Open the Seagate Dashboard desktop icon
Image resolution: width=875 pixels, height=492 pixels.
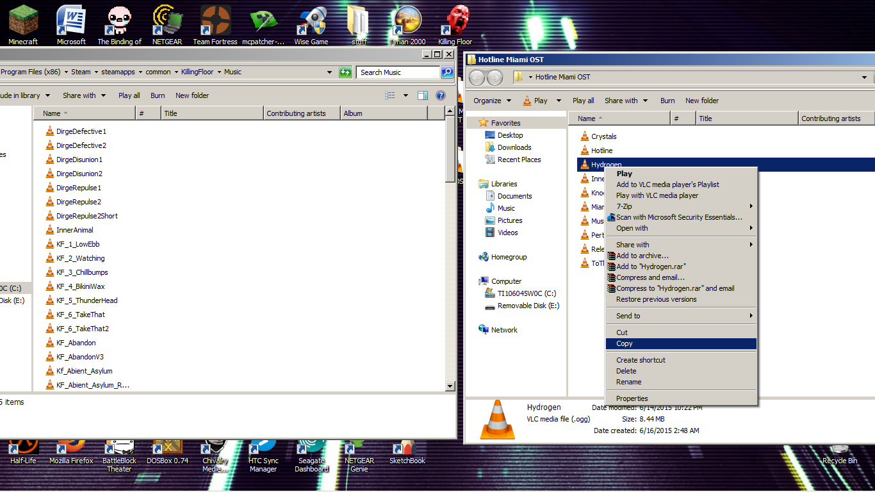click(311, 456)
